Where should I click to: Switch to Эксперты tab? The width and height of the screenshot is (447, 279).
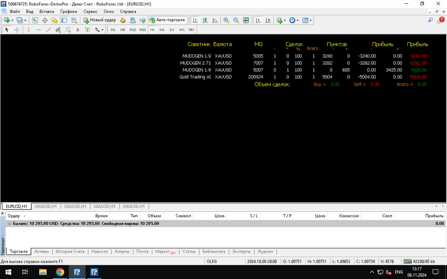241,251
